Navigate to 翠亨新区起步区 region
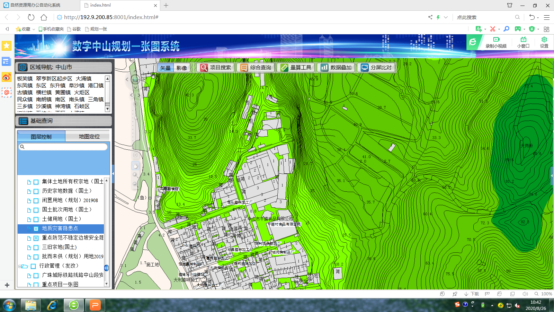 54,78
